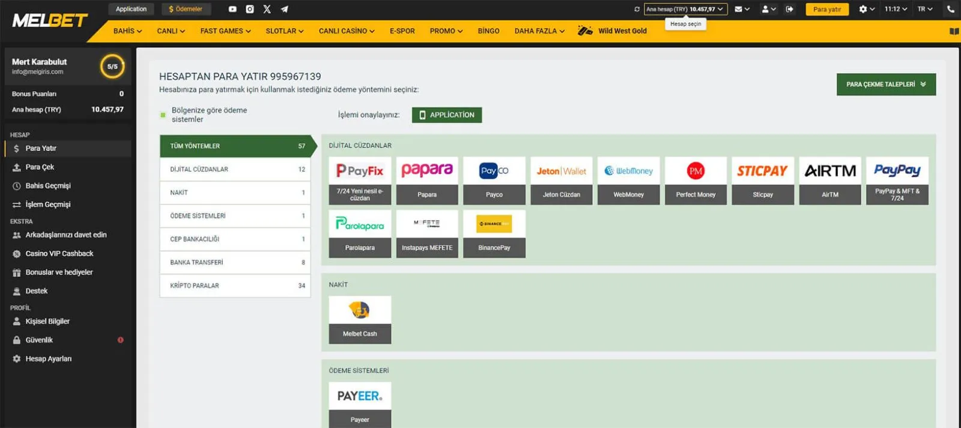
Task: Click the logout icon in the top bar
Action: coord(789,9)
